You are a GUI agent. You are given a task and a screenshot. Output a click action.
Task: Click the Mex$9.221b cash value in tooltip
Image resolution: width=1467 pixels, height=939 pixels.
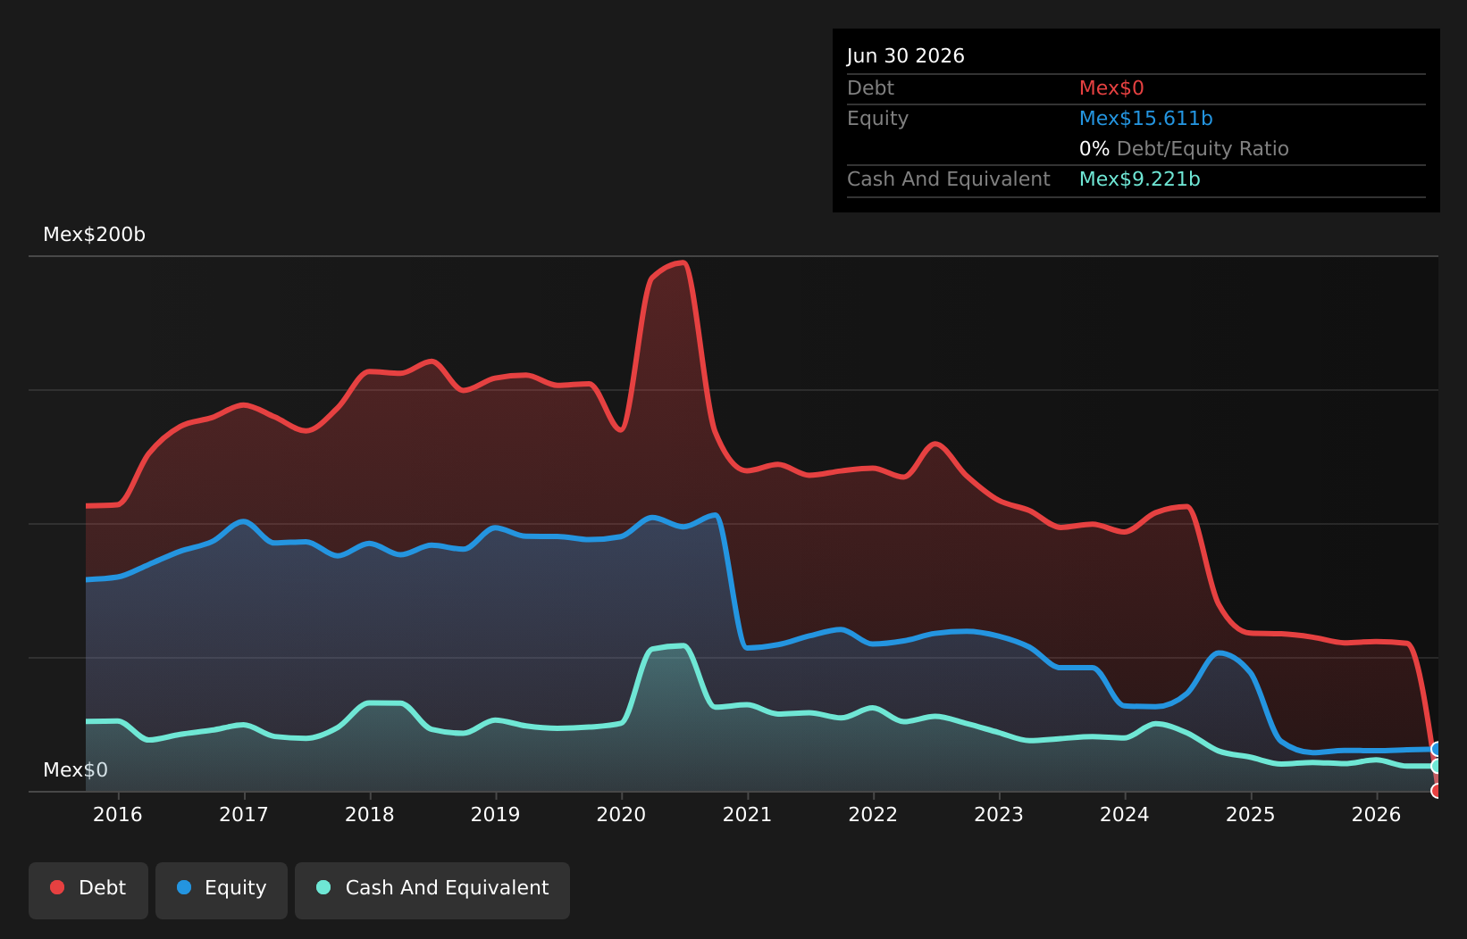click(1140, 179)
